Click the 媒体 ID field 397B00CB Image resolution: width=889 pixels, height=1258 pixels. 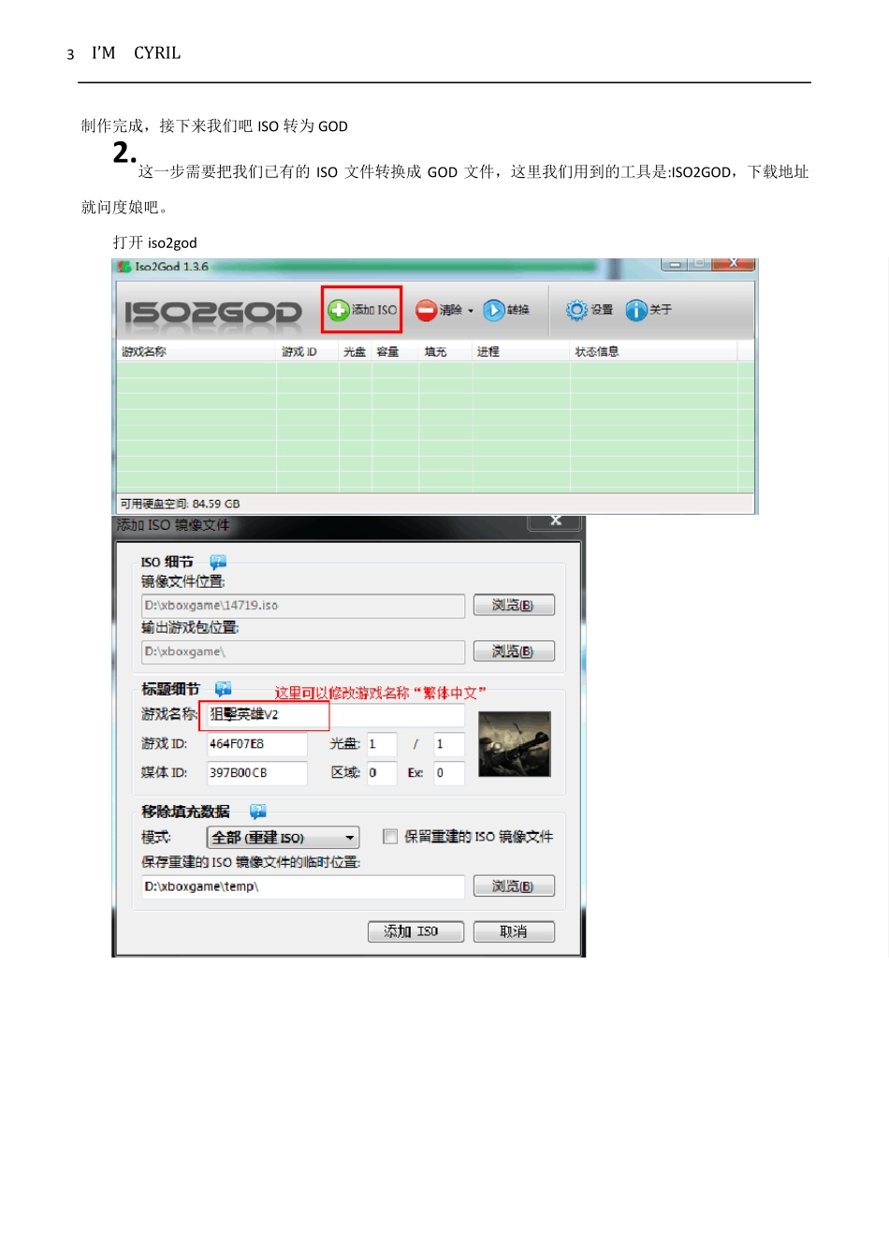click(257, 773)
